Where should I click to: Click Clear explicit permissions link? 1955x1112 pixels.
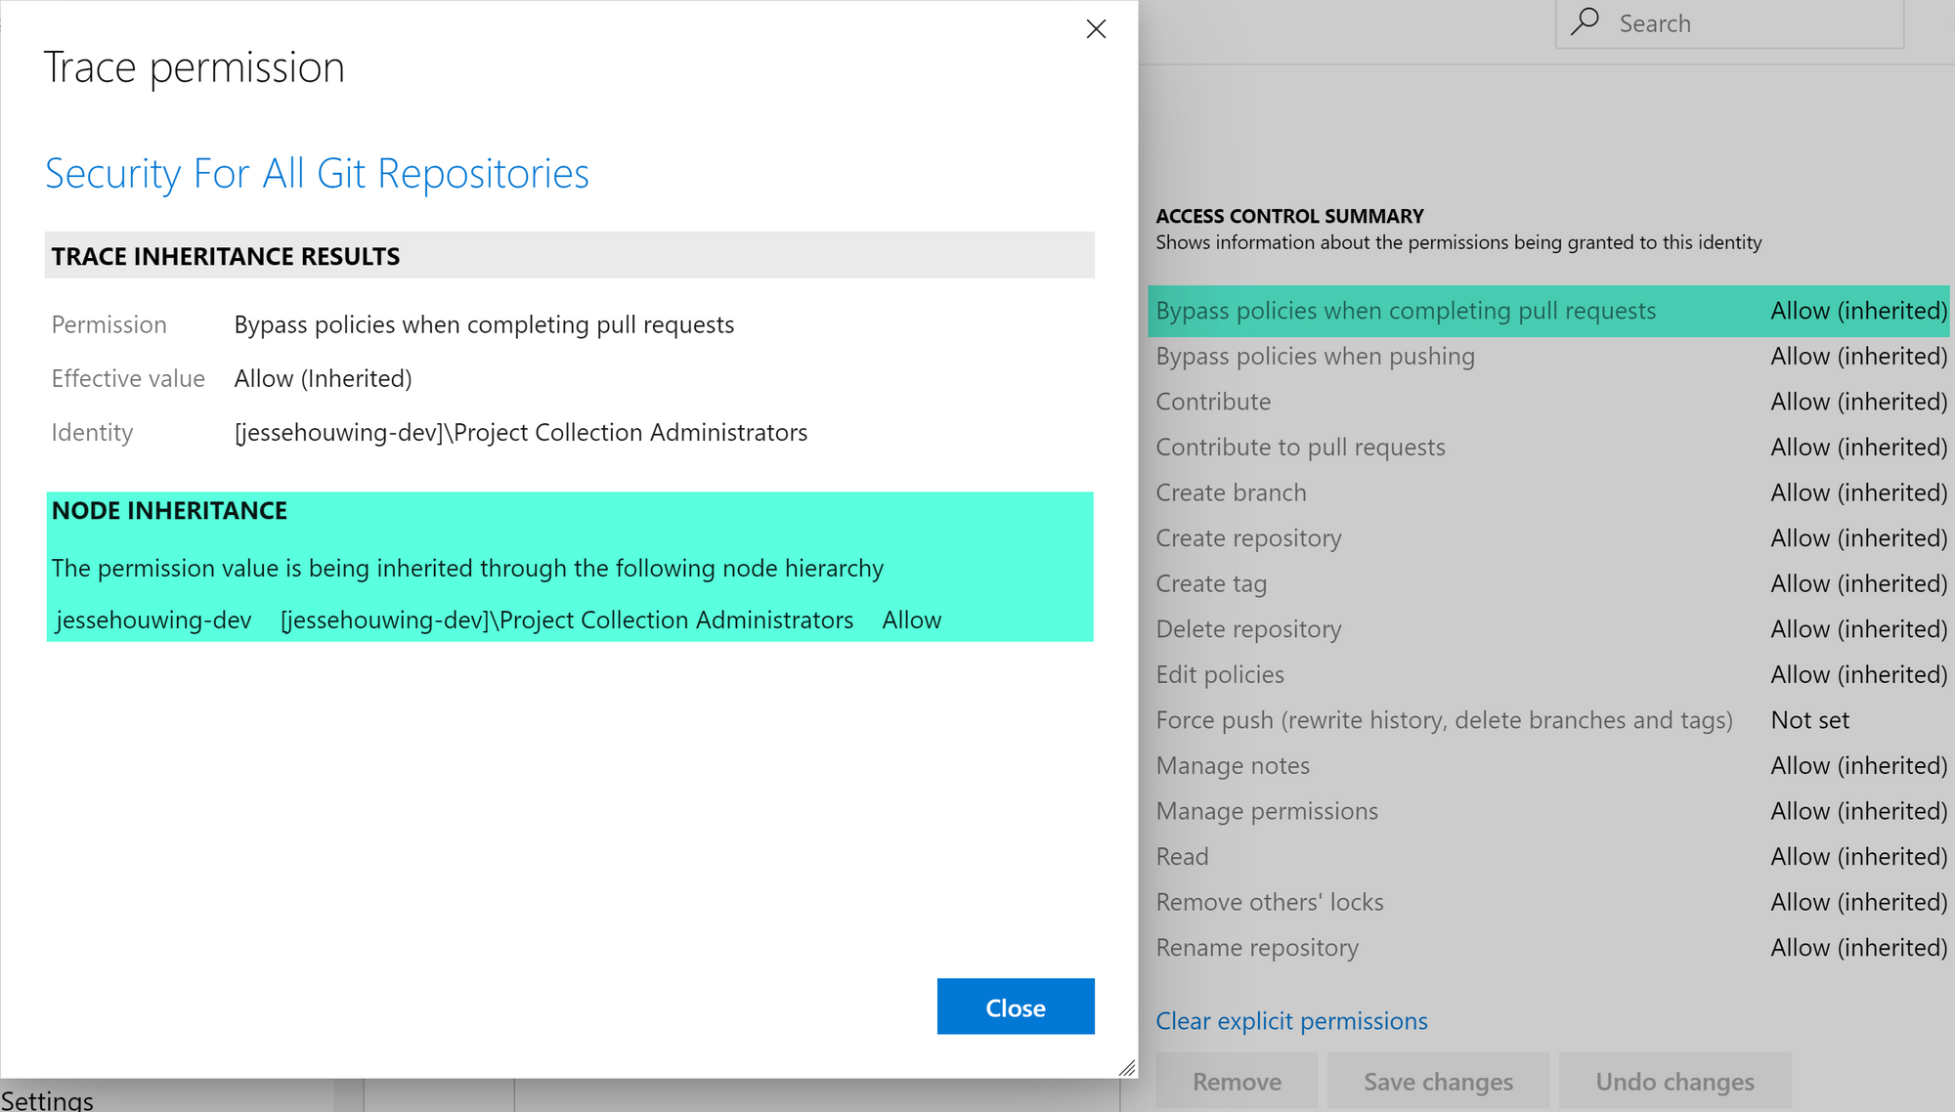coord(1291,1021)
